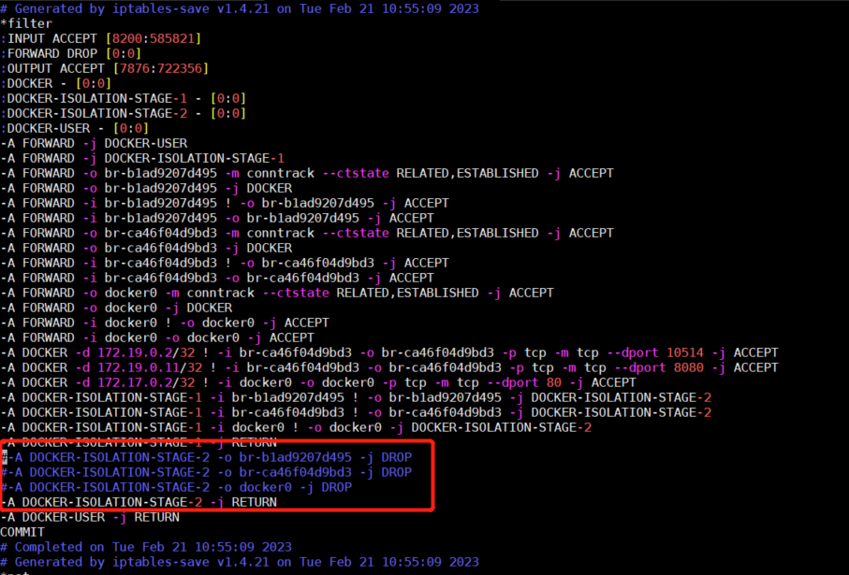
Task: Click the port number 8080
Action: (x=689, y=367)
